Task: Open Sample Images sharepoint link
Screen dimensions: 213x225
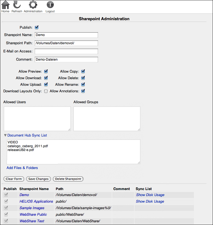Action: pos(32,208)
